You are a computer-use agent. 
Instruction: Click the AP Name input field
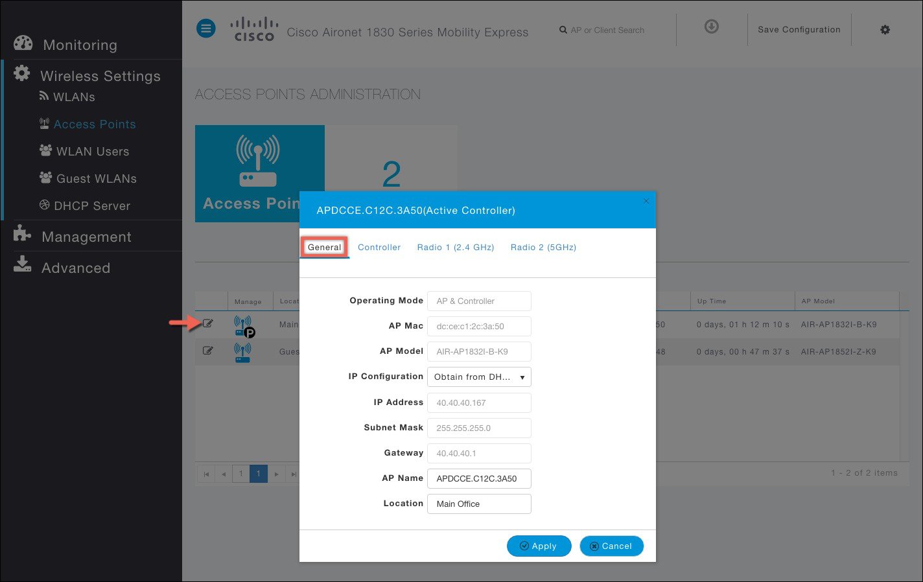[x=479, y=478]
